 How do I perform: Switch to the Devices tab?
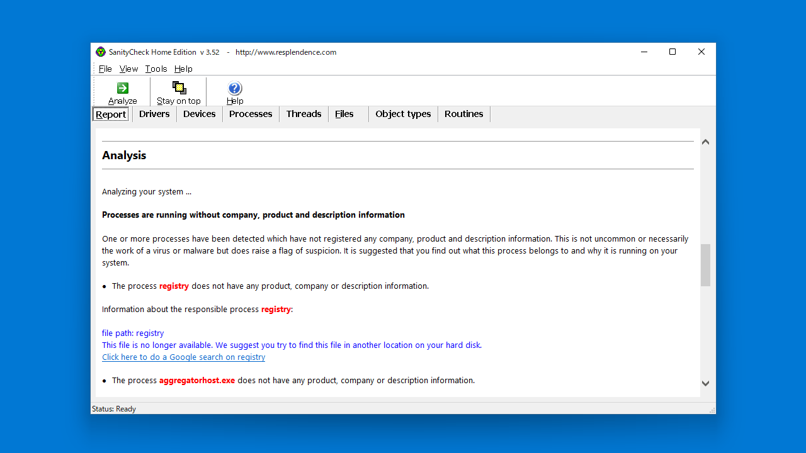200,114
